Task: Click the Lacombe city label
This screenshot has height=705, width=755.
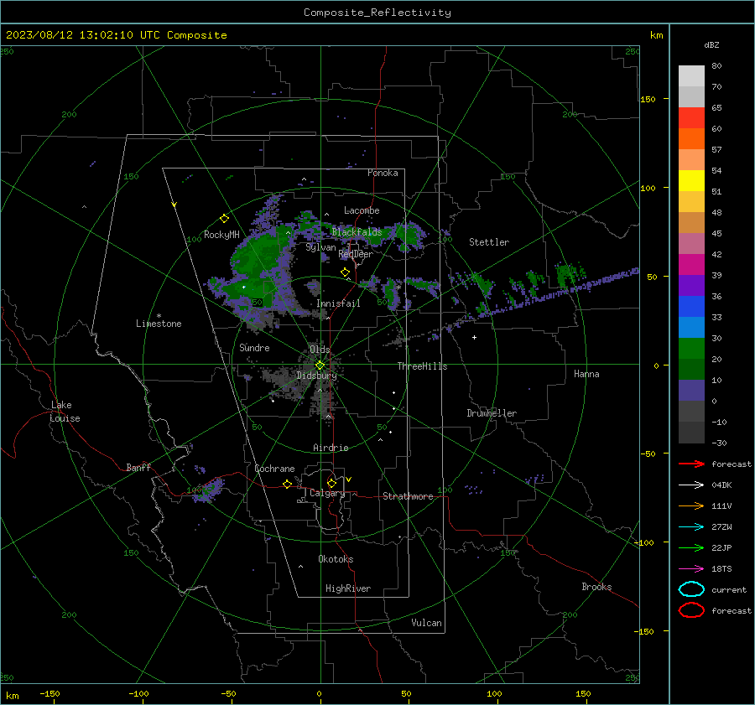Action: coord(362,210)
